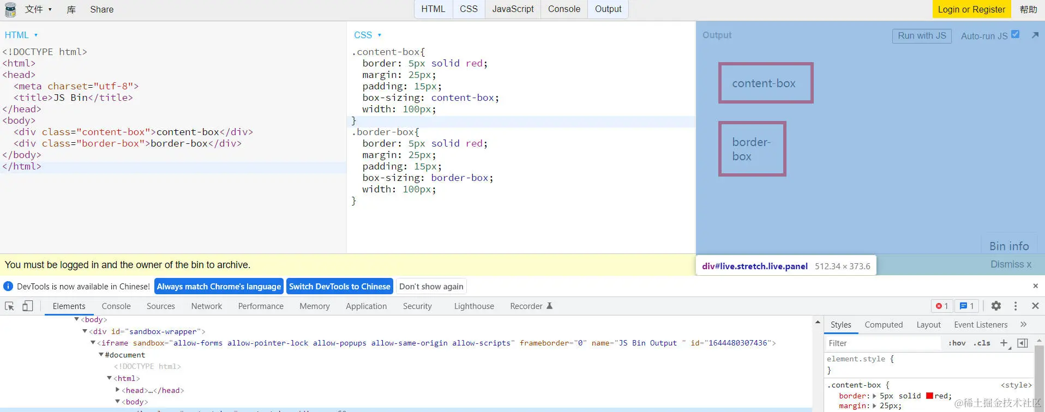Click the Don't show again button
Image resolution: width=1045 pixels, height=412 pixels.
(x=431, y=287)
